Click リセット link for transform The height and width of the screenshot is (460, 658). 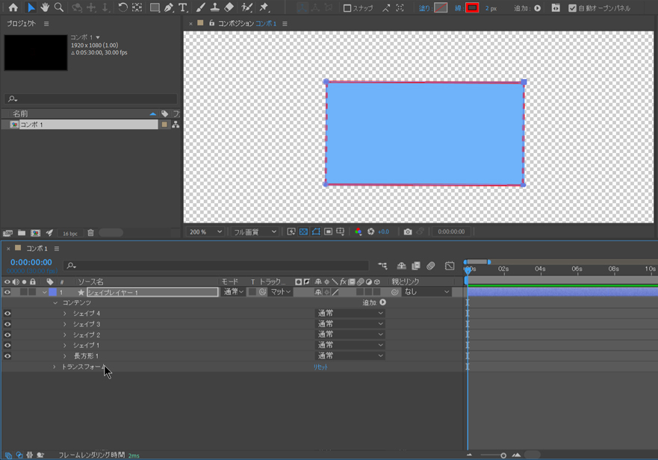pos(320,367)
